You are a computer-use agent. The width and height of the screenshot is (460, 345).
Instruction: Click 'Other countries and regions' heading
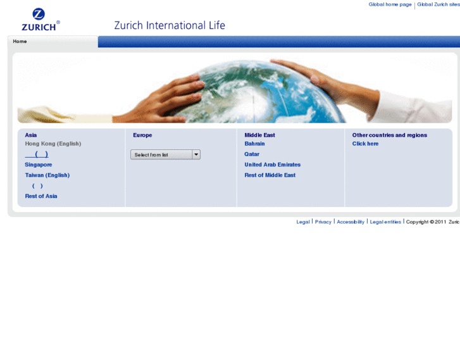click(x=390, y=135)
